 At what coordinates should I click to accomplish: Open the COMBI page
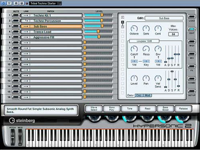click(192, 79)
